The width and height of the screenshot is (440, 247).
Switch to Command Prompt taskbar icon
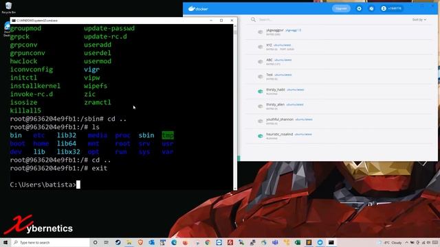pyautogui.click(x=331, y=242)
